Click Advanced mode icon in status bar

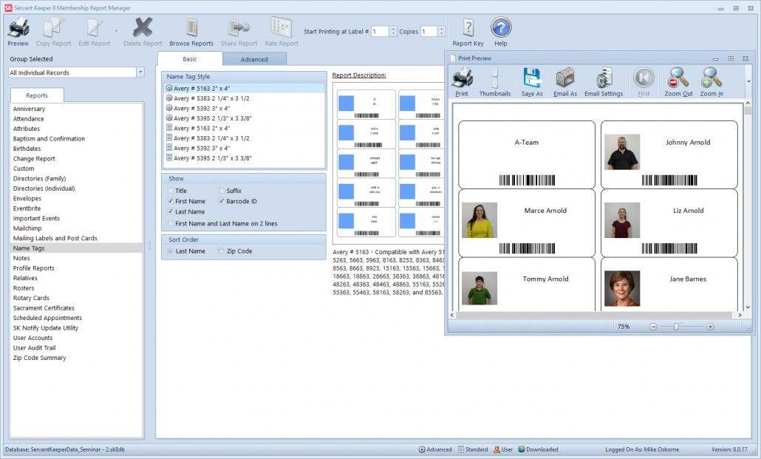point(422,450)
